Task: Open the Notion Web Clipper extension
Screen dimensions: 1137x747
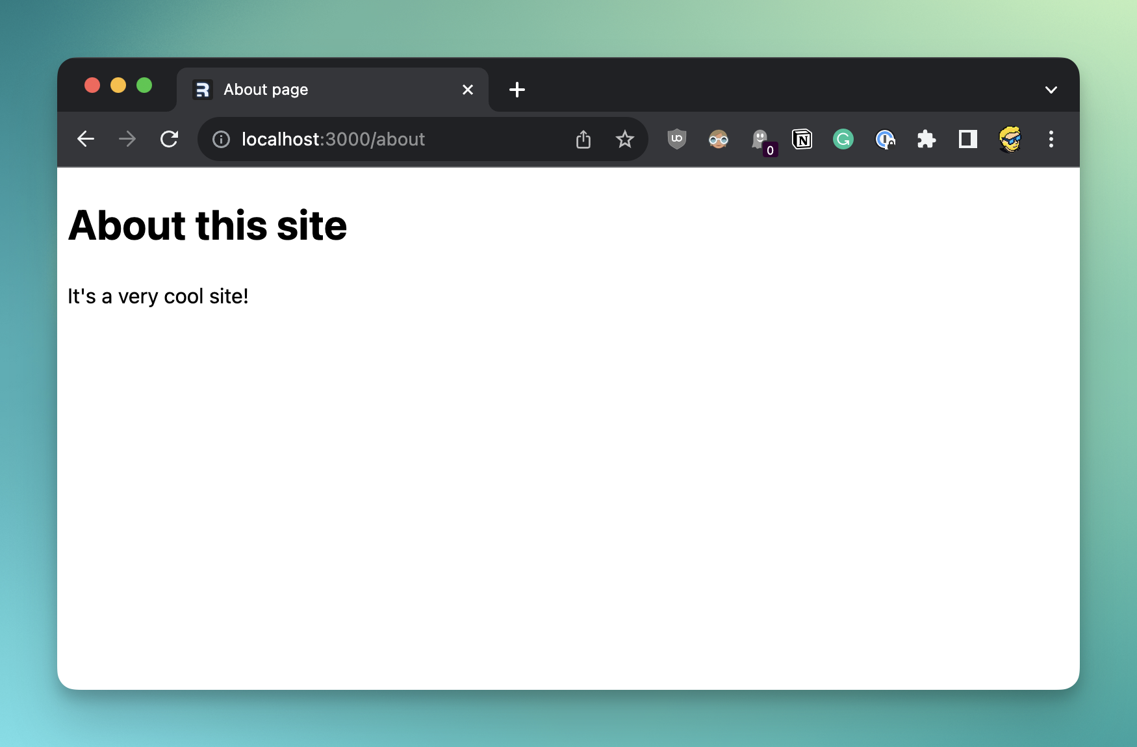Action: pyautogui.click(x=802, y=139)
